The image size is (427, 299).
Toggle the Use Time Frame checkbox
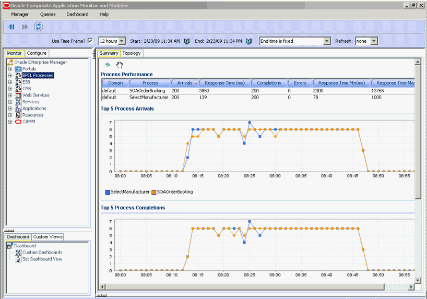tap(90, 41)
